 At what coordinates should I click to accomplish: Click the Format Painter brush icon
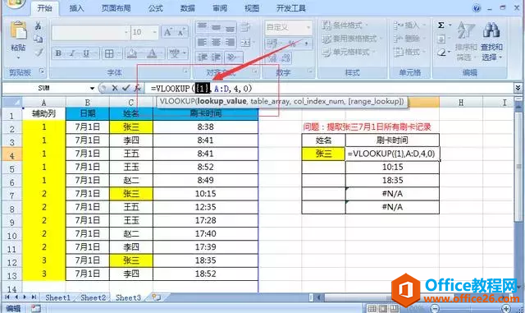tap(39, 52)
